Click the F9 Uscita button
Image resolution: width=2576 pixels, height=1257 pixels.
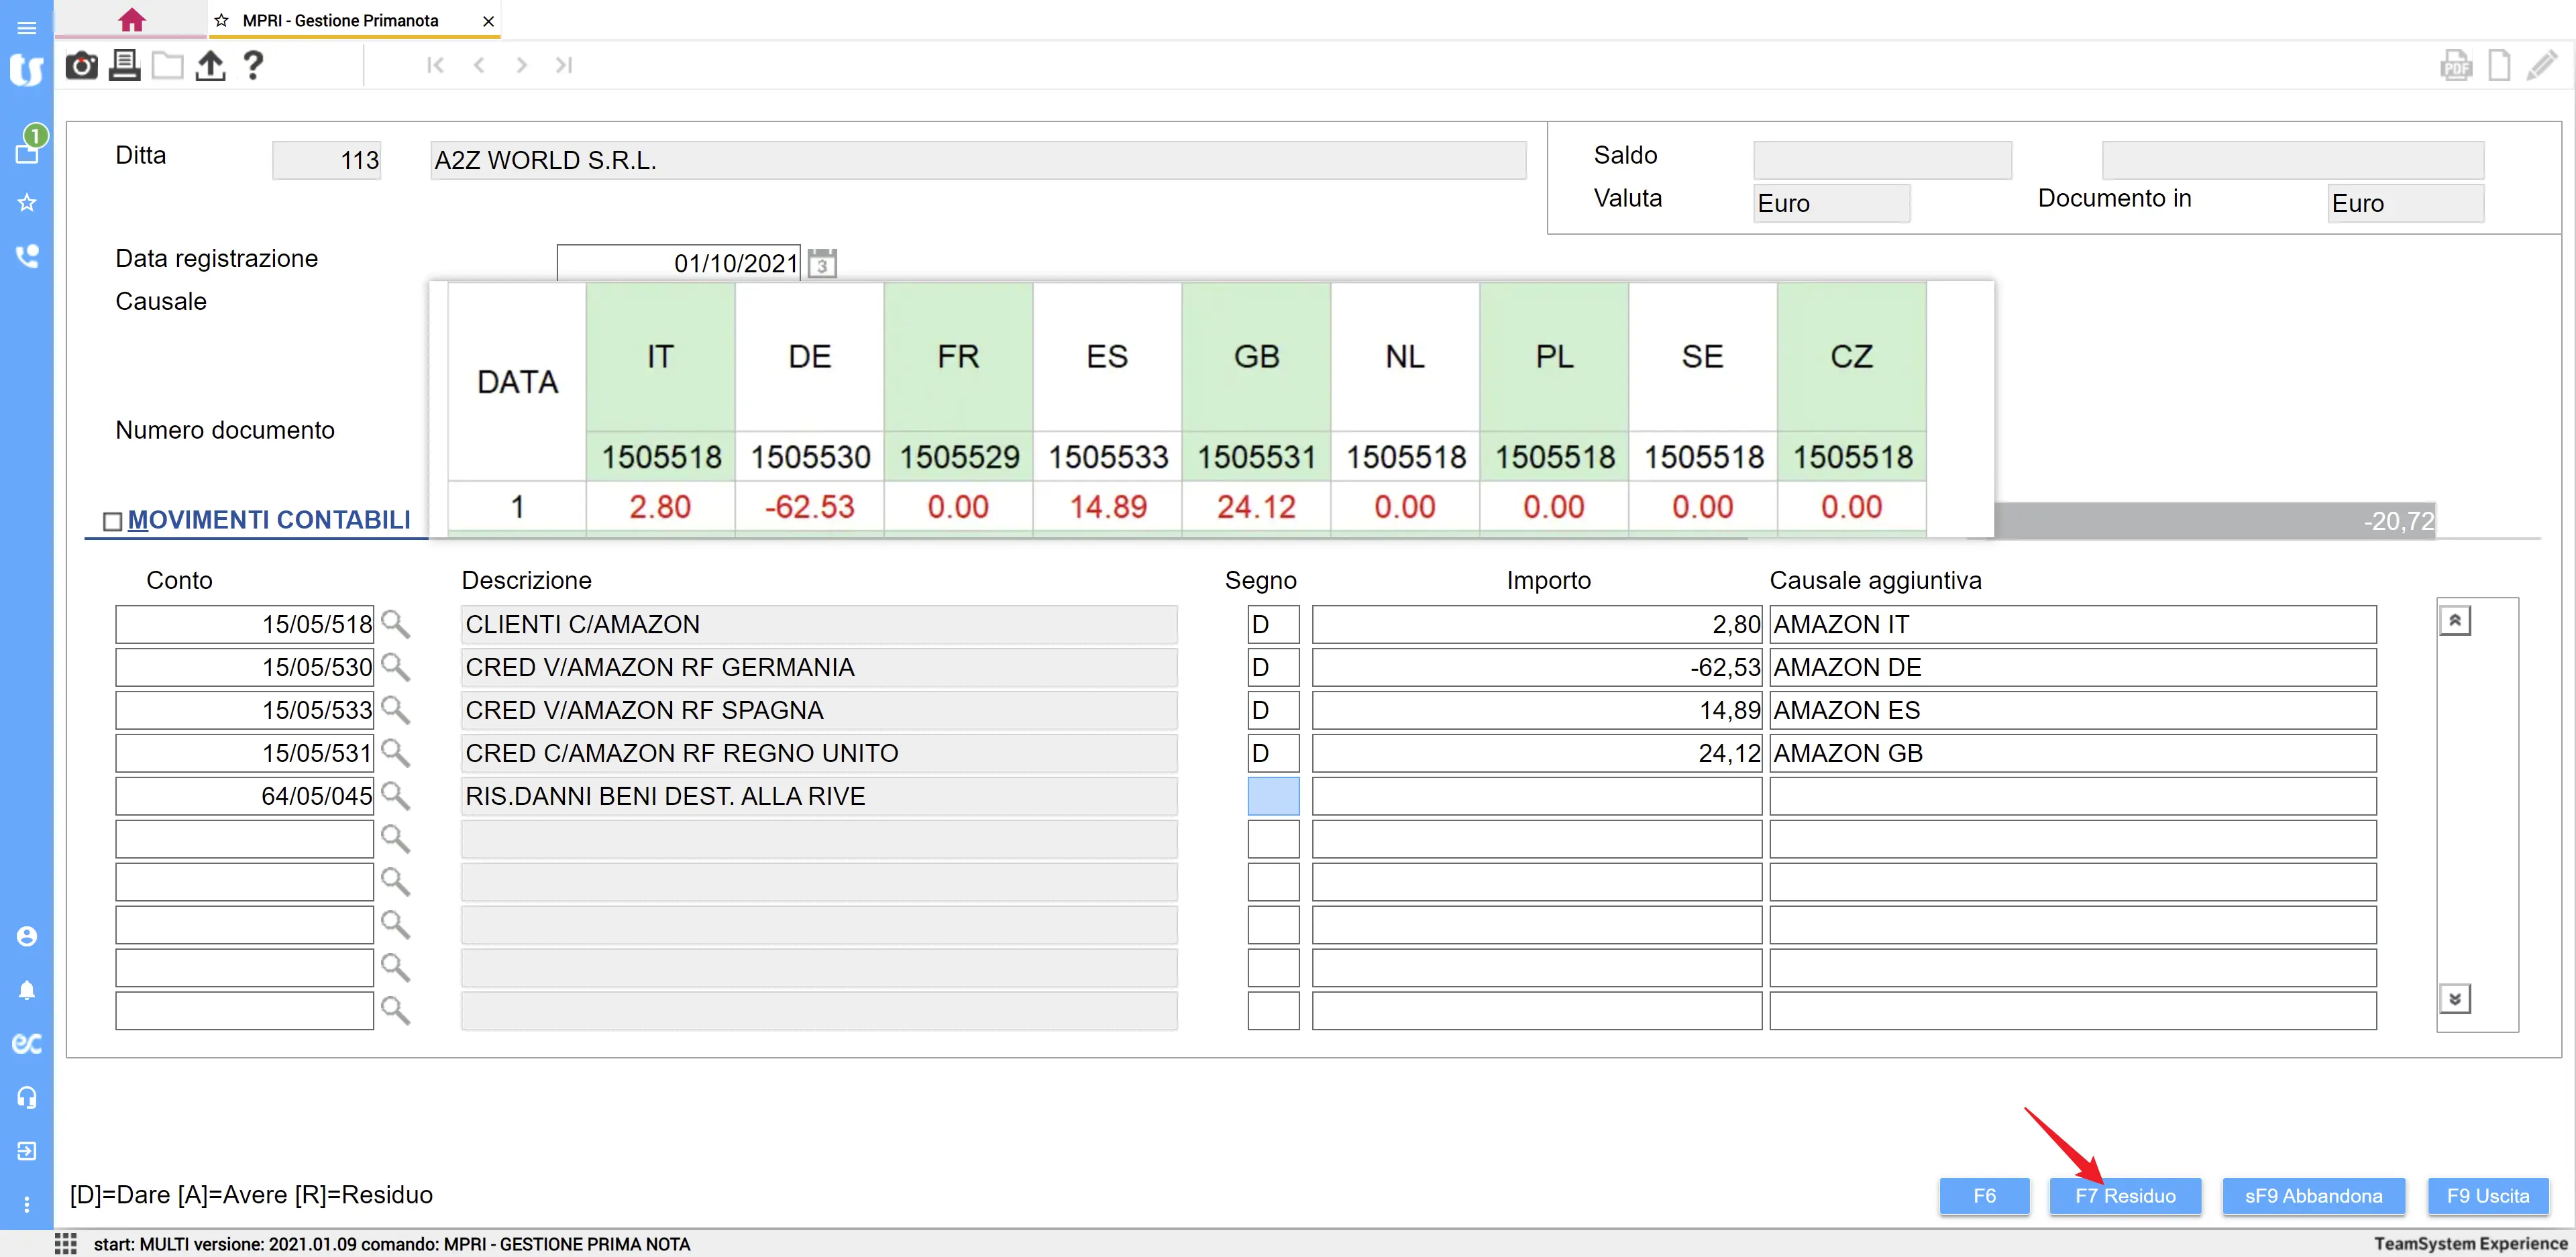pyautogui.click(x=2487, y=1196)
